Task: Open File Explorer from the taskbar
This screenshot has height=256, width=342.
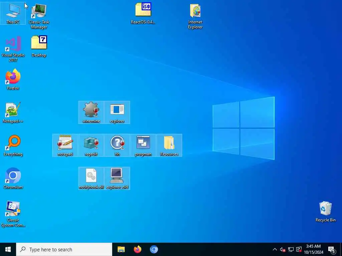Action: click(121, 249)
